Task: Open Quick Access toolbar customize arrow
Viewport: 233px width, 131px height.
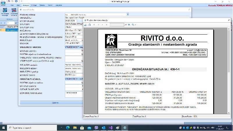Action: 22,1
